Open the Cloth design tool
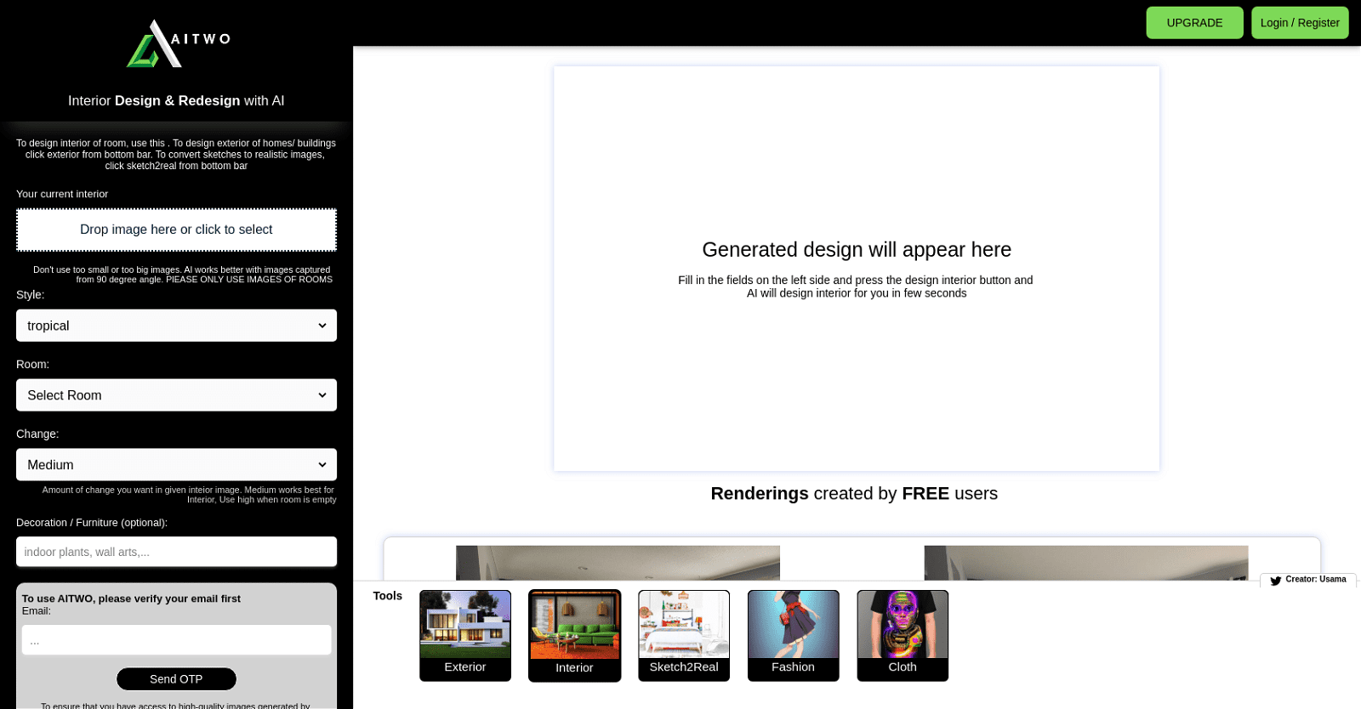The width and height of the screenshot is (1361, 709). click(x=902, y=634)
